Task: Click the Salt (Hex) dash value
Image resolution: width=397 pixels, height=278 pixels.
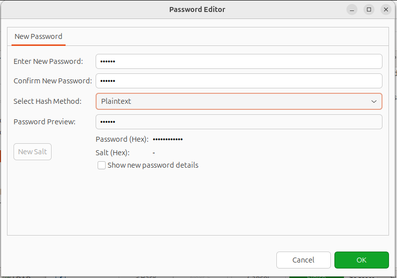Action: tap(154, 153)
